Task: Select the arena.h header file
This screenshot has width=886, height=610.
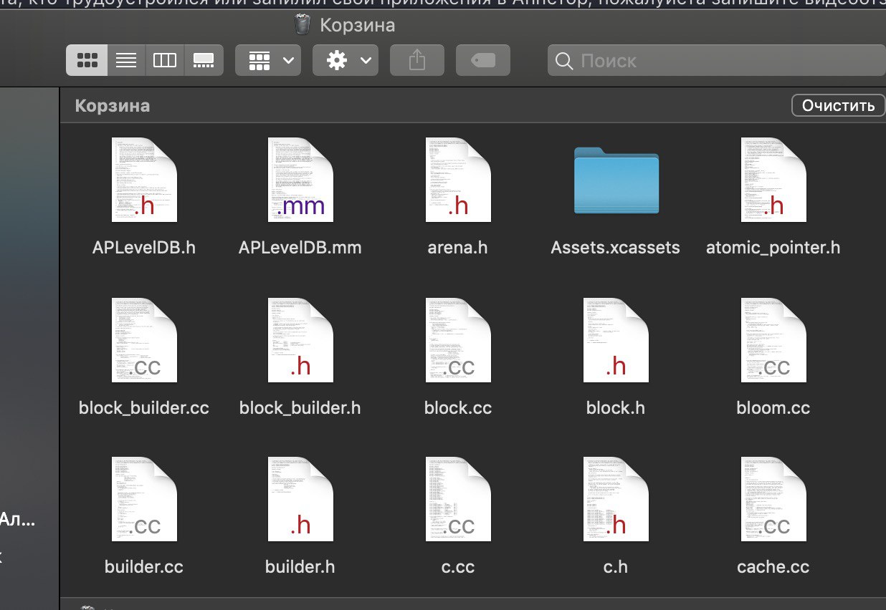Action: [x=458, y=180]
